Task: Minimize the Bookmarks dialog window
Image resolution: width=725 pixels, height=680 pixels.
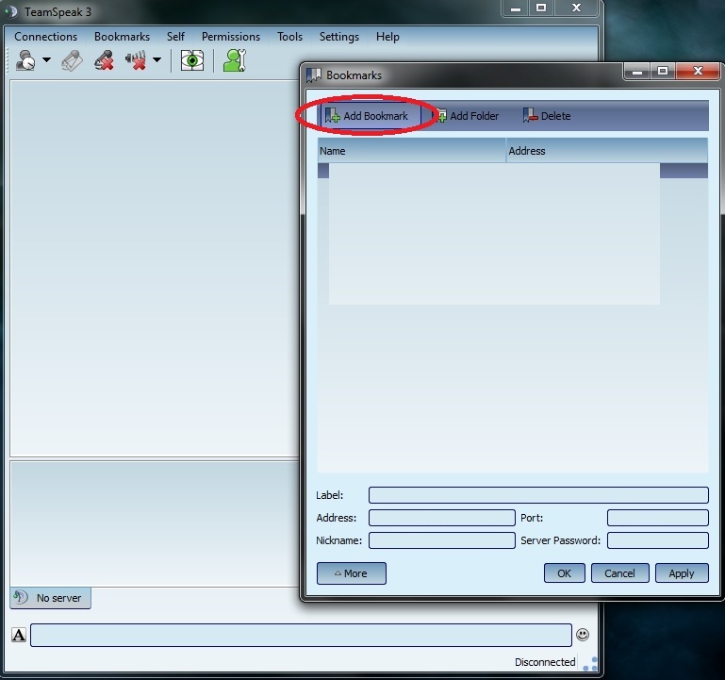Action: (x=637, y=71)
